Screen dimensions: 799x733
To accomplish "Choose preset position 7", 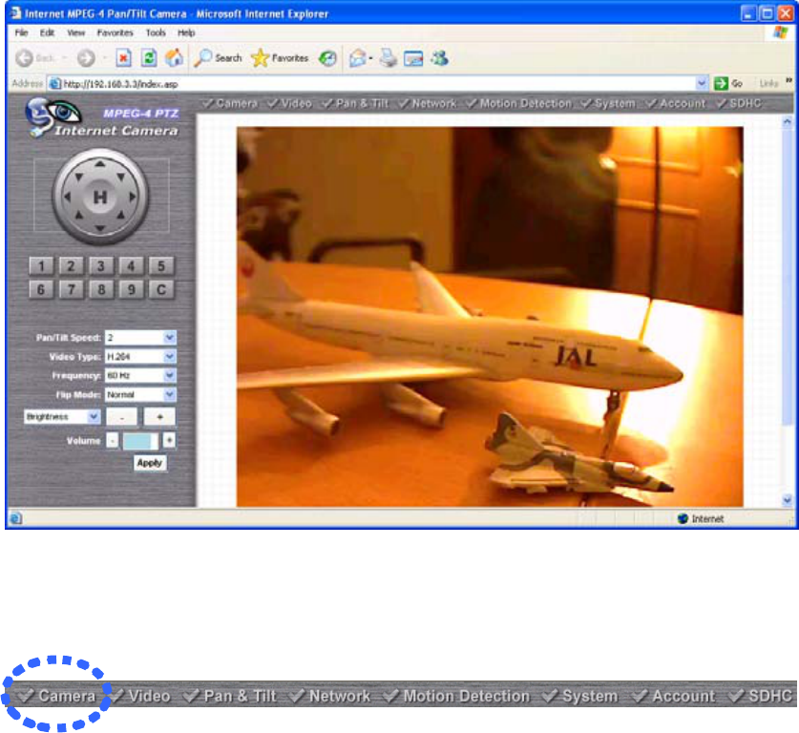I will click(x=71, y=289).
